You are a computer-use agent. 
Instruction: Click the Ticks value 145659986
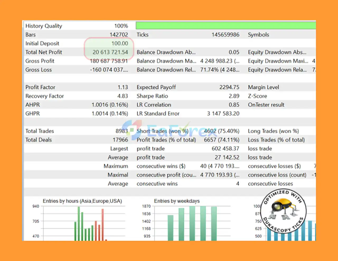pos(225,35)
